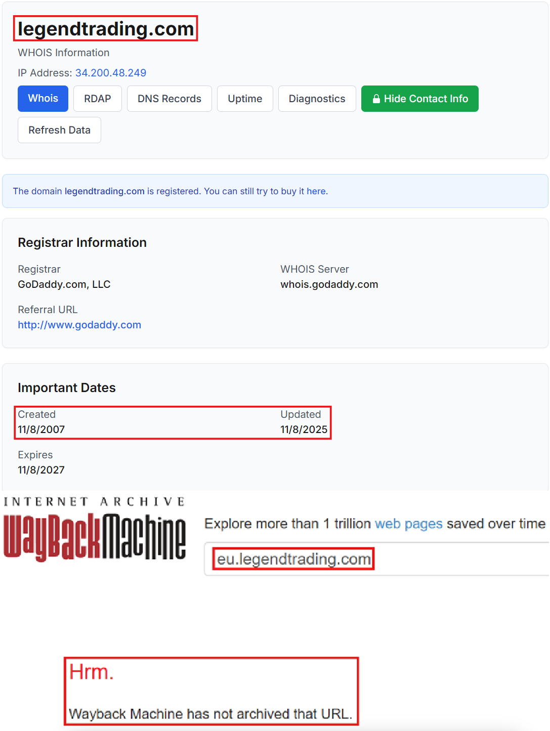This screenshot has width=550, height=731.
Task: Click the whois.godaddy.com server text
Action: [x=329, y=284]
